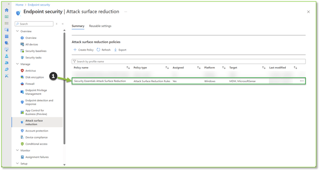Click the Create Policy button
320x171 pixels.
(84, 50)
